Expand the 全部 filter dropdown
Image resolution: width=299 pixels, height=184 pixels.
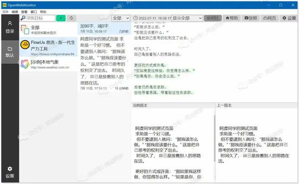click(x=121, y=18)
